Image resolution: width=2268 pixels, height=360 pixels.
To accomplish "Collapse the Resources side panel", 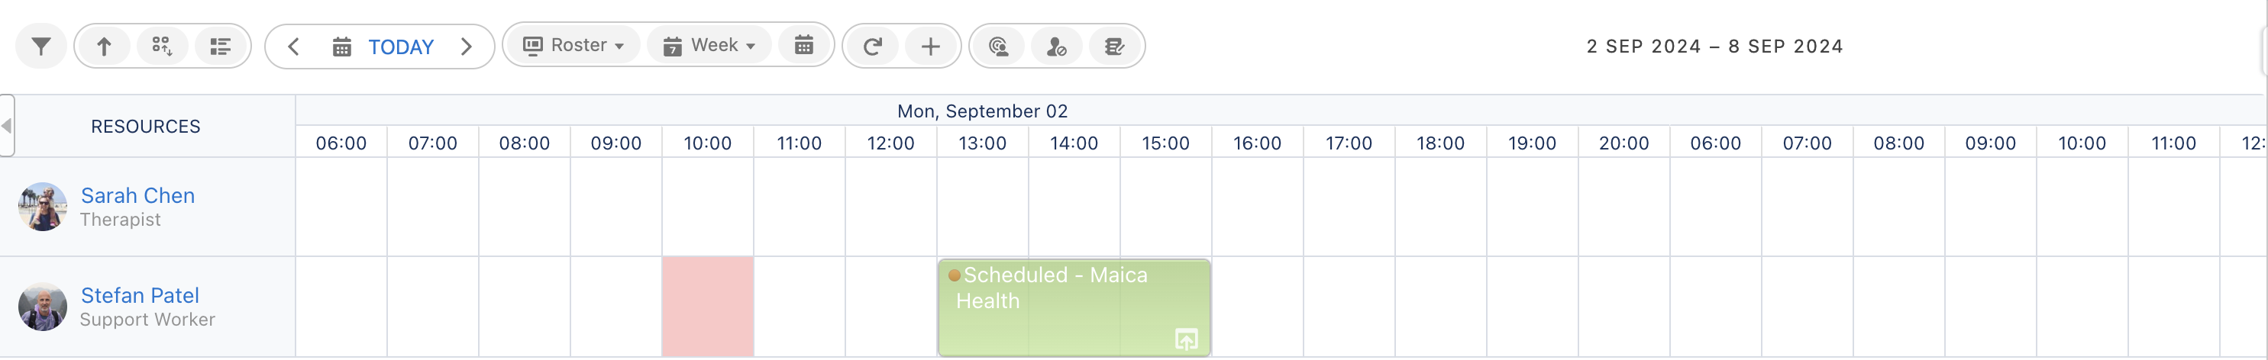I will (x=7, y=126).
